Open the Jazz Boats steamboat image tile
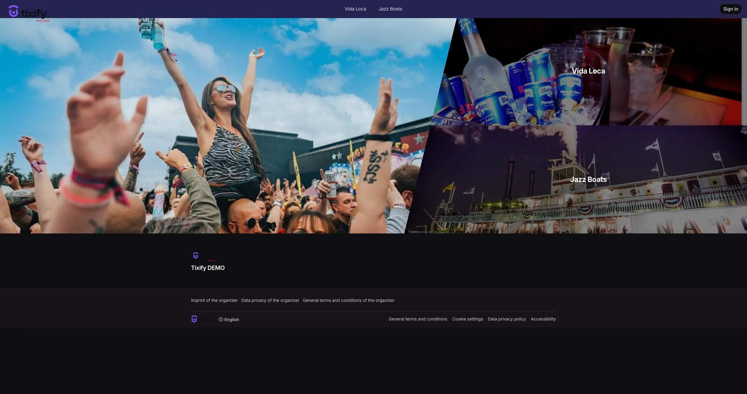Viewport: 747px width, 394px height. [x=588, y=180]
